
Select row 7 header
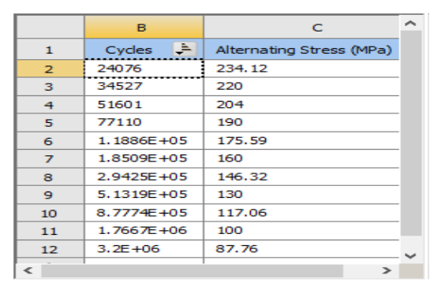50,158
